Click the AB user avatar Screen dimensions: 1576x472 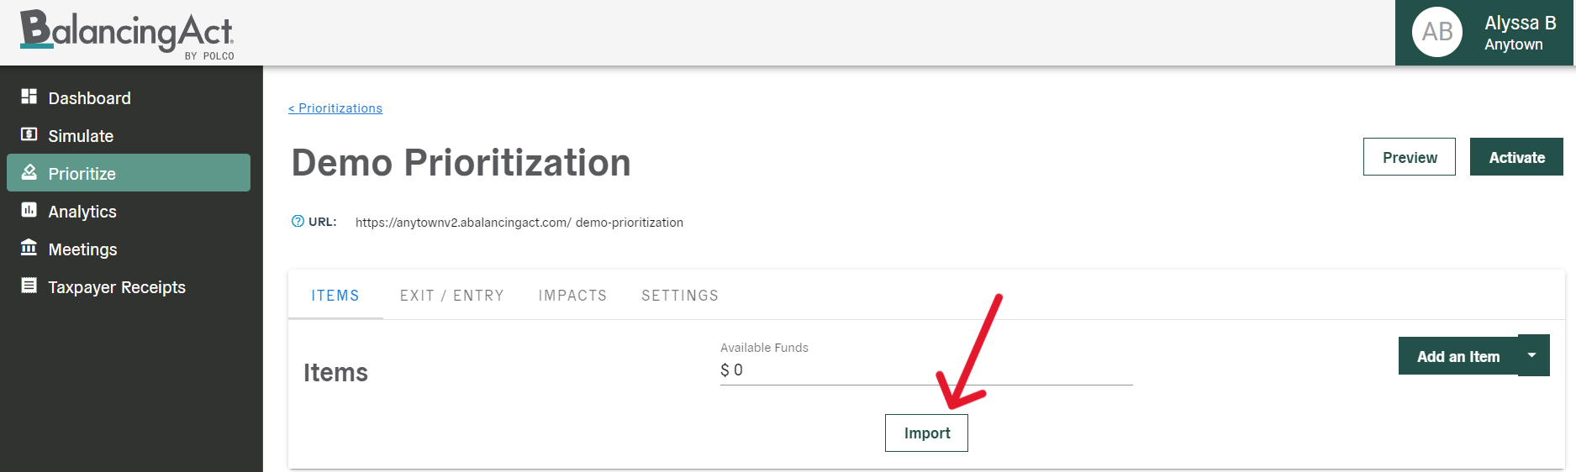[x=1437, y=32]
